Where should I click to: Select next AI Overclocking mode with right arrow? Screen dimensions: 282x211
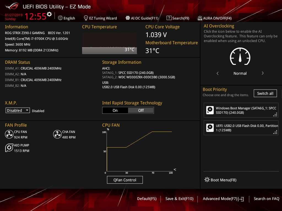(x=262, y=73)
